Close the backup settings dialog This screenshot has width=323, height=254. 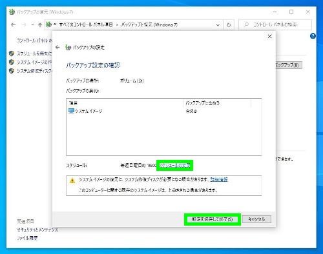coord(269,36)
